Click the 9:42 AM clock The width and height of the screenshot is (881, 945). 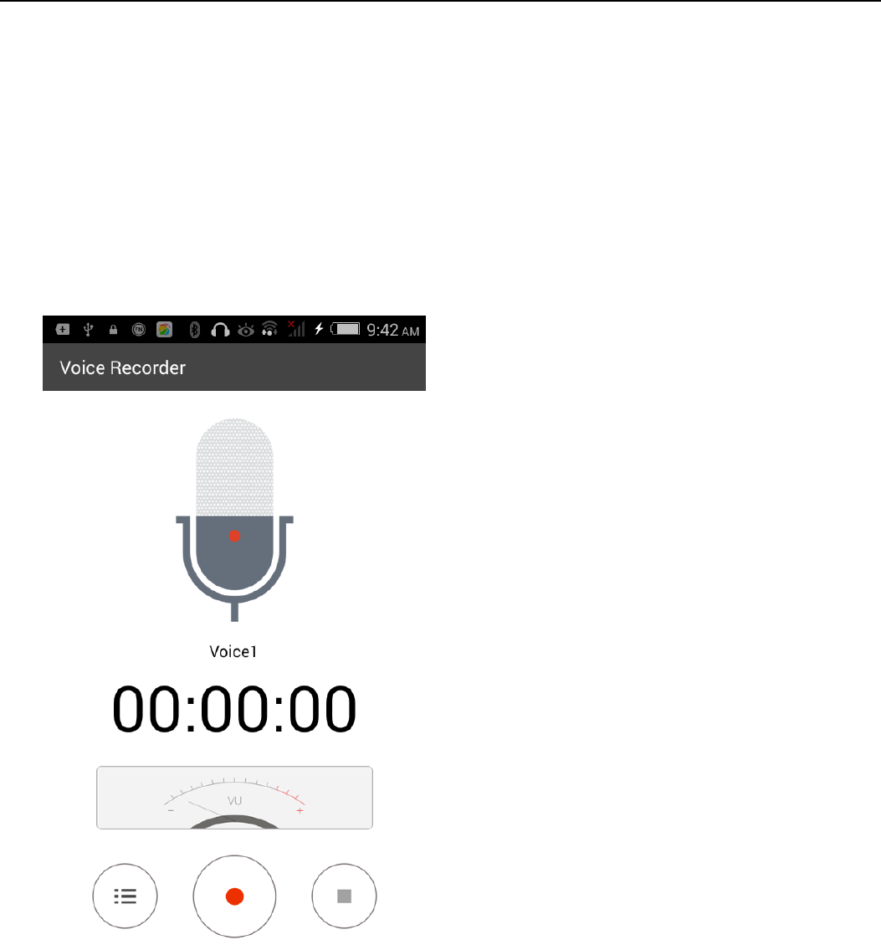pyautogui.click(x=393, y=331)
